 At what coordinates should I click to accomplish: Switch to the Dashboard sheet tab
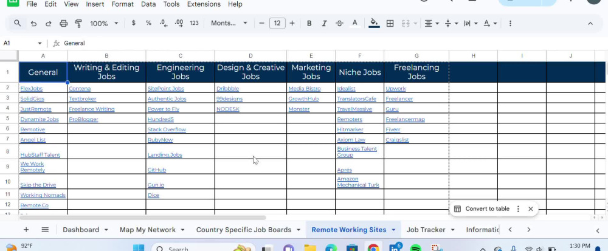click(81, 230)
